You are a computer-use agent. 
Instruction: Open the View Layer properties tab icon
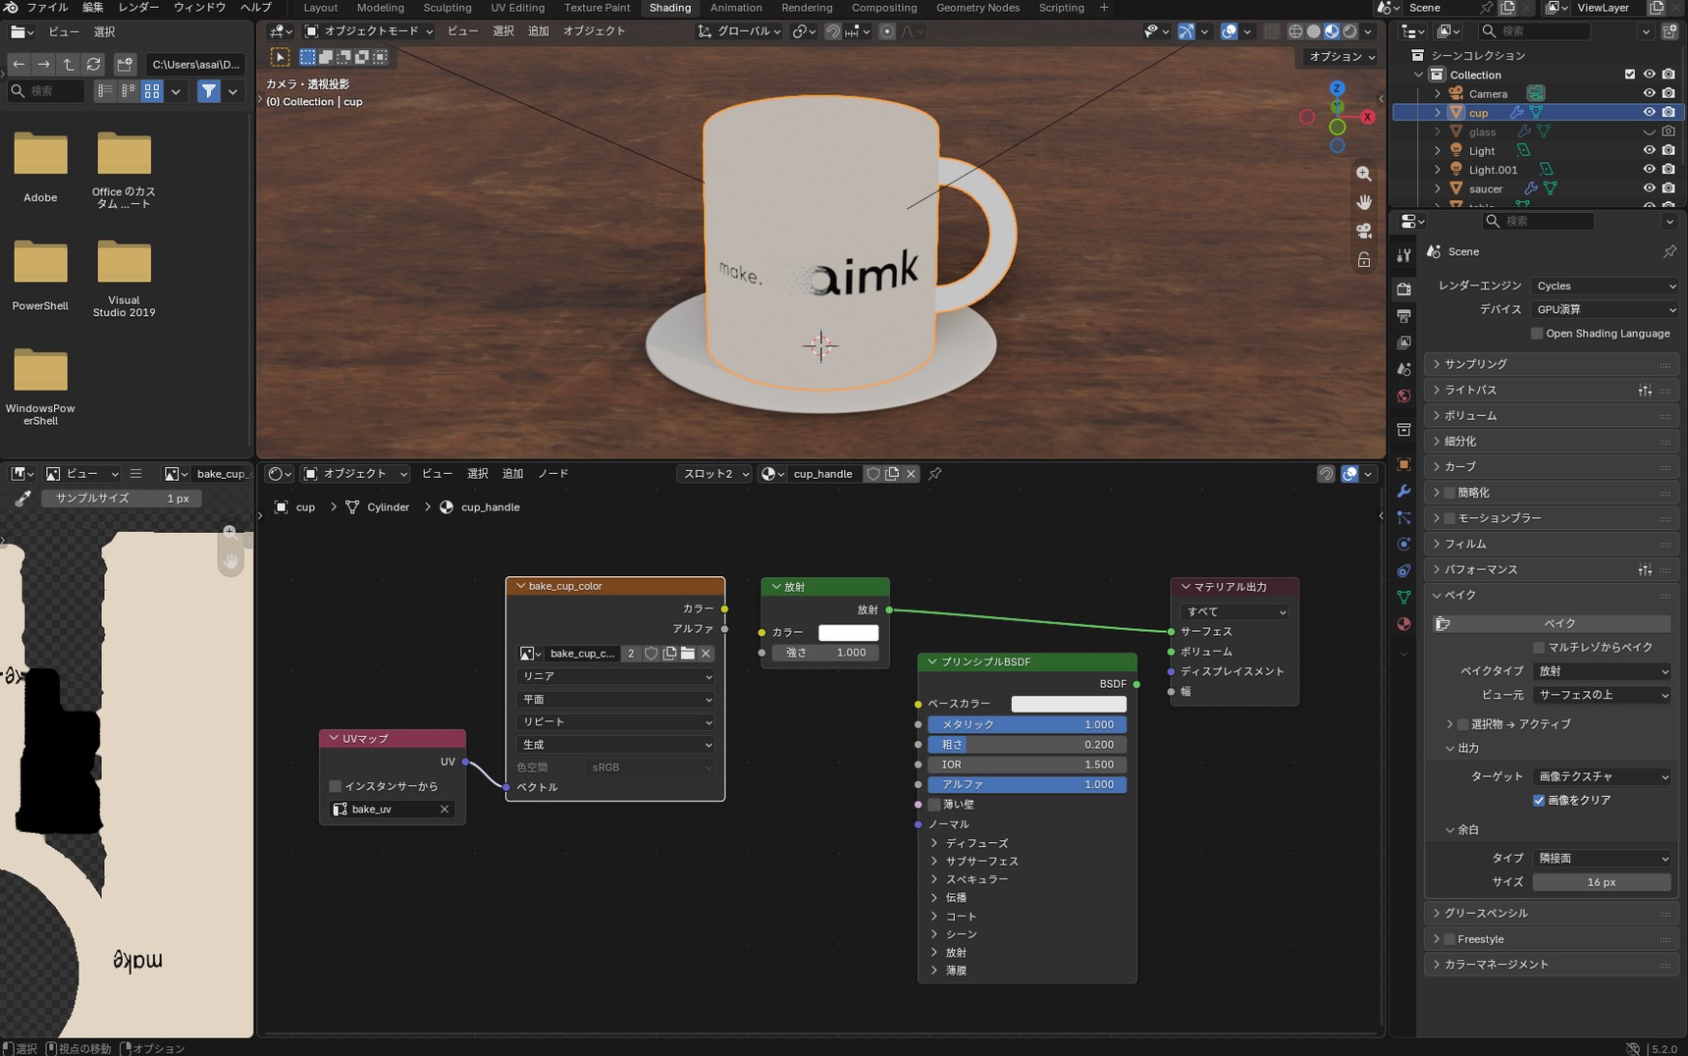click(1403, 343)
